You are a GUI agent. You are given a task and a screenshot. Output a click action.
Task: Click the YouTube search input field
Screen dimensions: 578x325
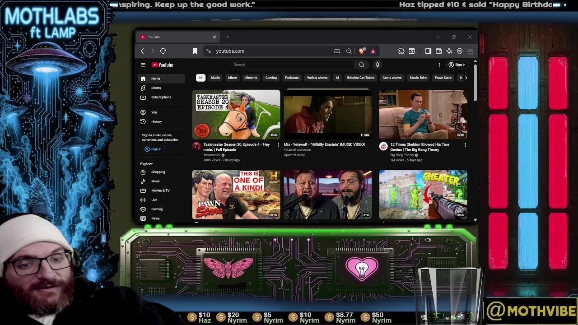pyautogui.click(x=294, y=65)
